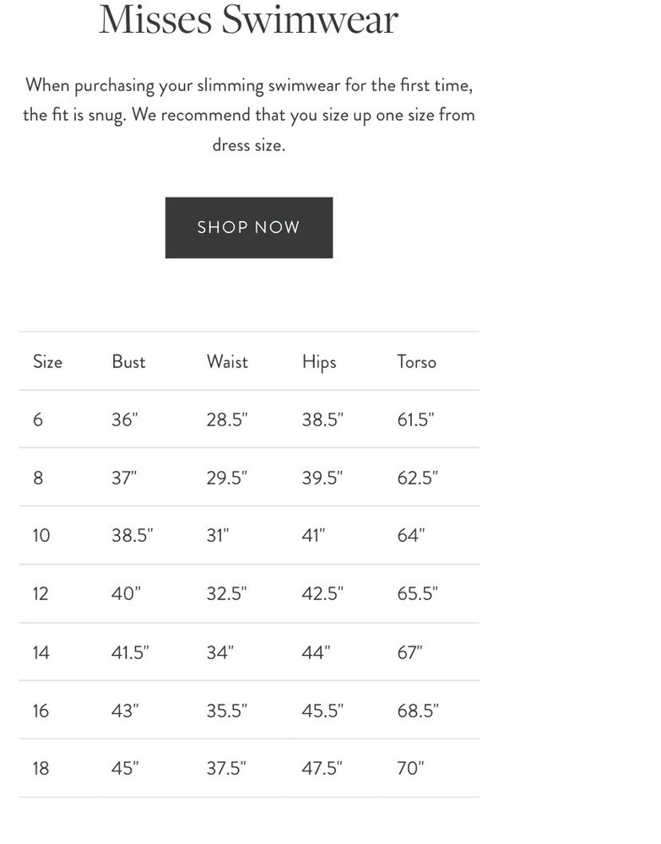Click the sizing recommendation paragraph text
Viewport: 661px width, 844px height.
tap(249, 115)
